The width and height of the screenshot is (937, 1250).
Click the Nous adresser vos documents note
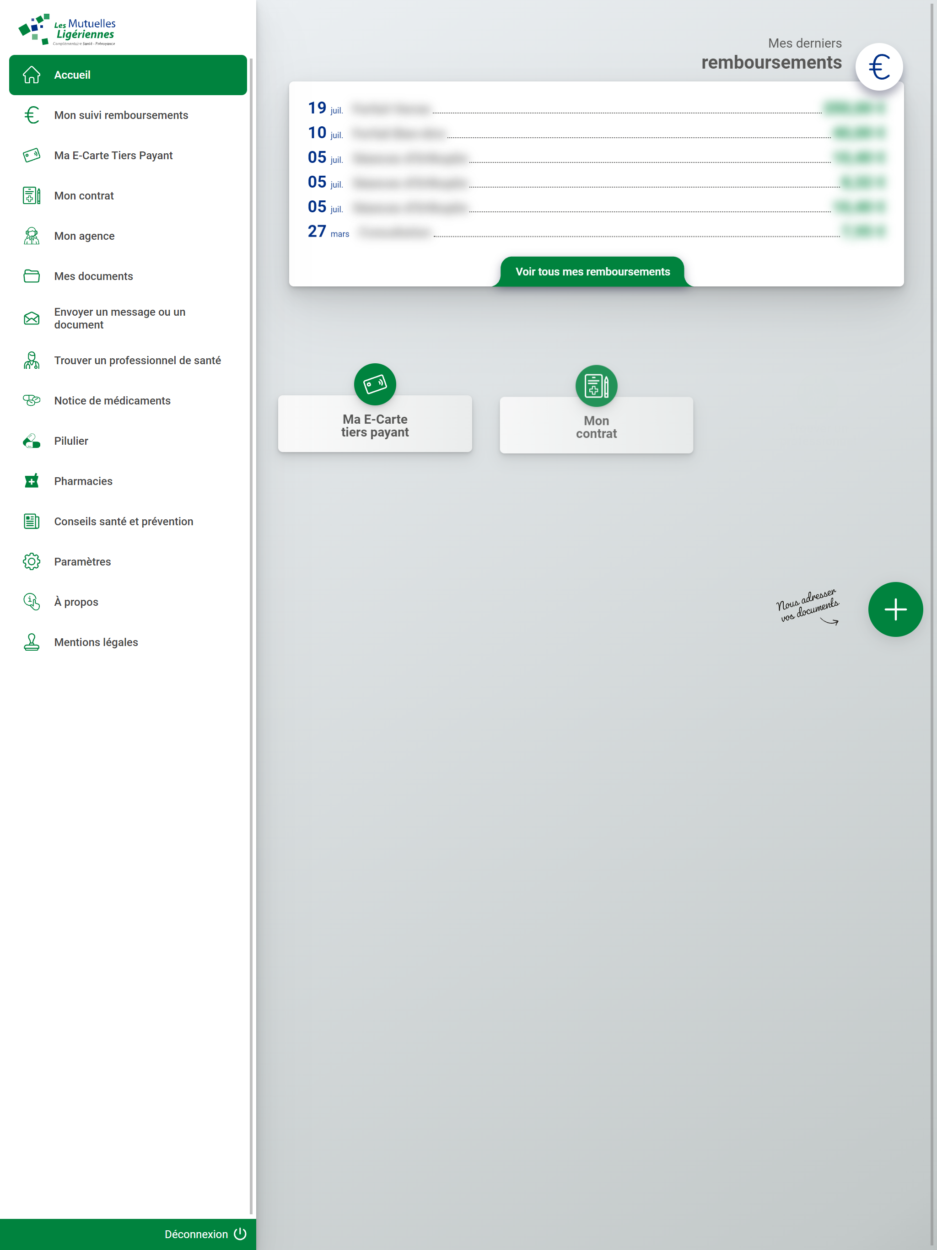tap(808, 606)
